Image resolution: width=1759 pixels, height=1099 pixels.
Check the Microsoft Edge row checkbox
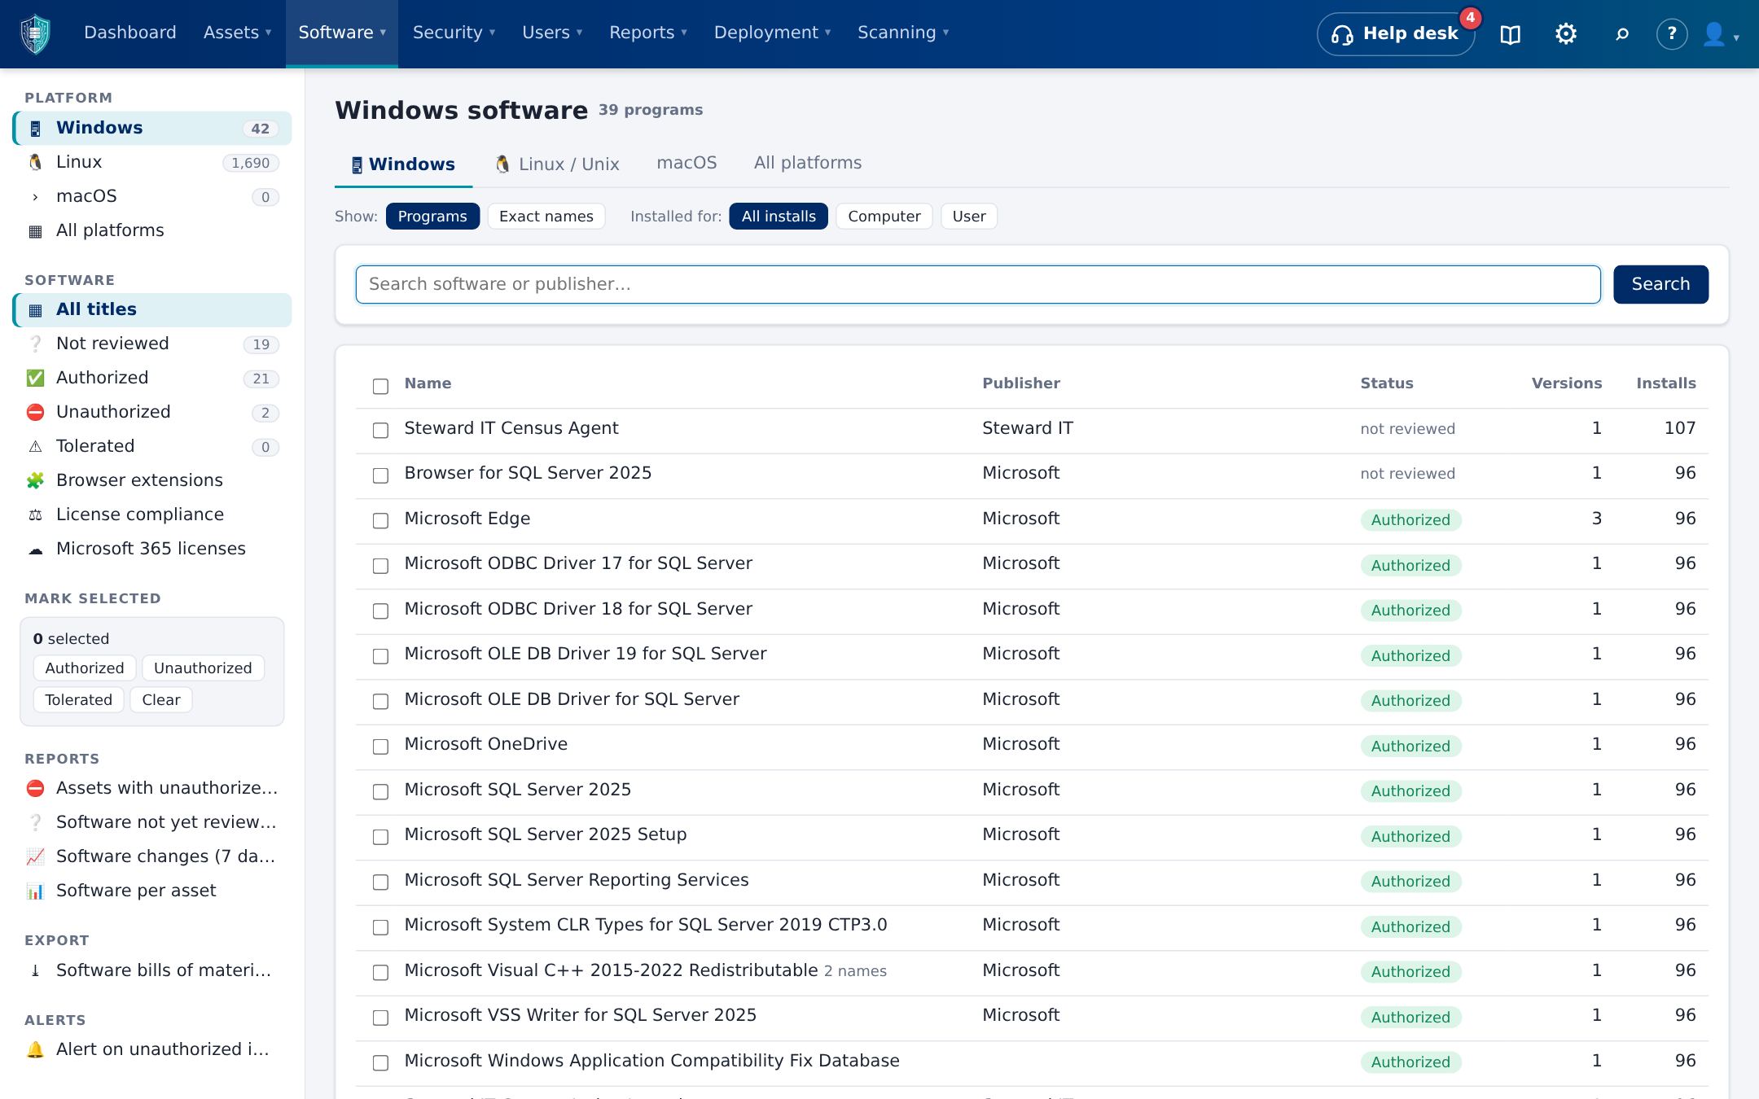coord(380,520)
